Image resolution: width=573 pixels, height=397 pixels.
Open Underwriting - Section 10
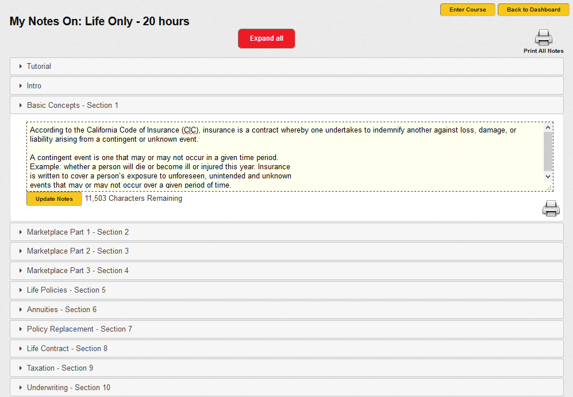68,388
